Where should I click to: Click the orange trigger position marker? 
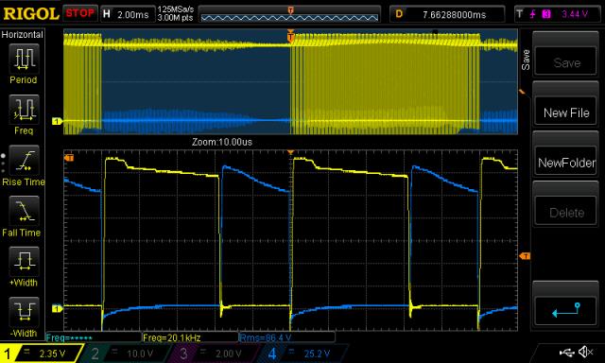tap(290, 36)
